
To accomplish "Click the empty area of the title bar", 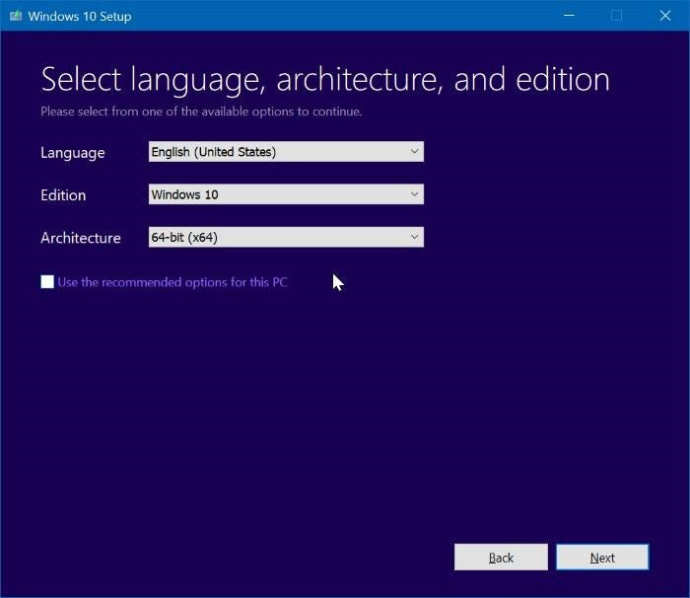I will [x=345, y=16].
